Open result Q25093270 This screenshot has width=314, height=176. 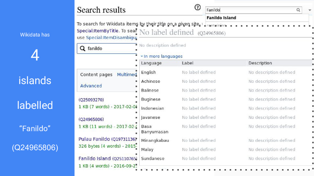click(x=91, y=100)
